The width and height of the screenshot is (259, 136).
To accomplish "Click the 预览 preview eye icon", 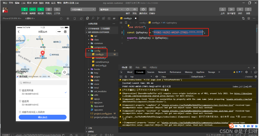I will [135, 9].
